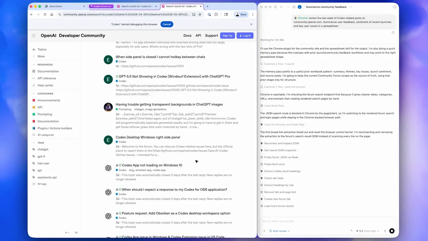Open Plugins / Actions builders category

coord(55,128)
